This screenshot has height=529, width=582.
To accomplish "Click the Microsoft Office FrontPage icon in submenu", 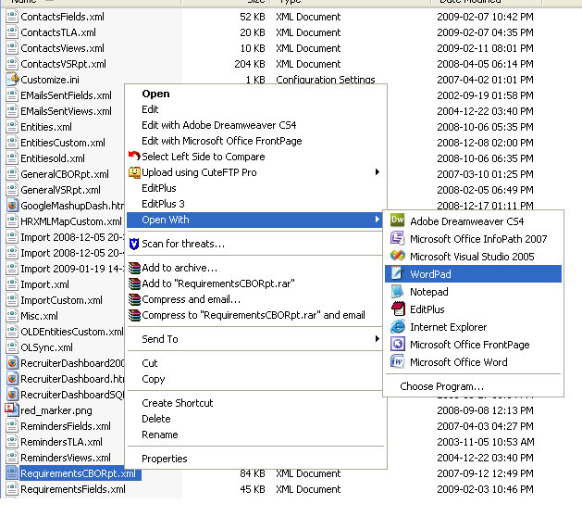I will [398, 345].
